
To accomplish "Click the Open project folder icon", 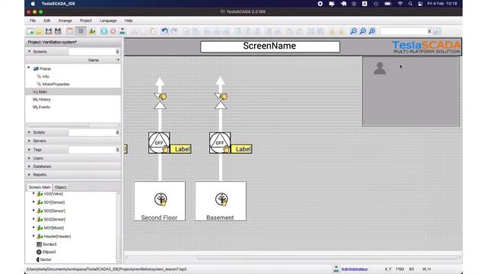I will click(39, 31).
